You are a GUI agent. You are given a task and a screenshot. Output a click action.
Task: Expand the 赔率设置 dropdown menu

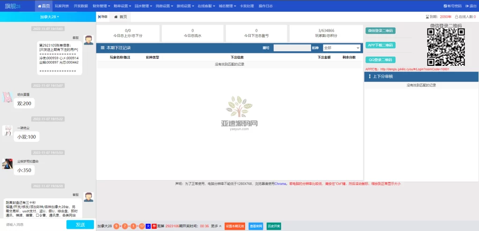pyautogui.click(x=122, y=6)
